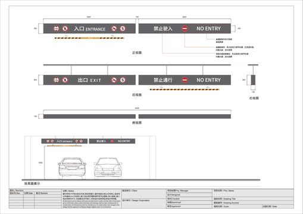Click the Notes cell in title block
Screen dimensions: 303x214
(x=92, y=199)
